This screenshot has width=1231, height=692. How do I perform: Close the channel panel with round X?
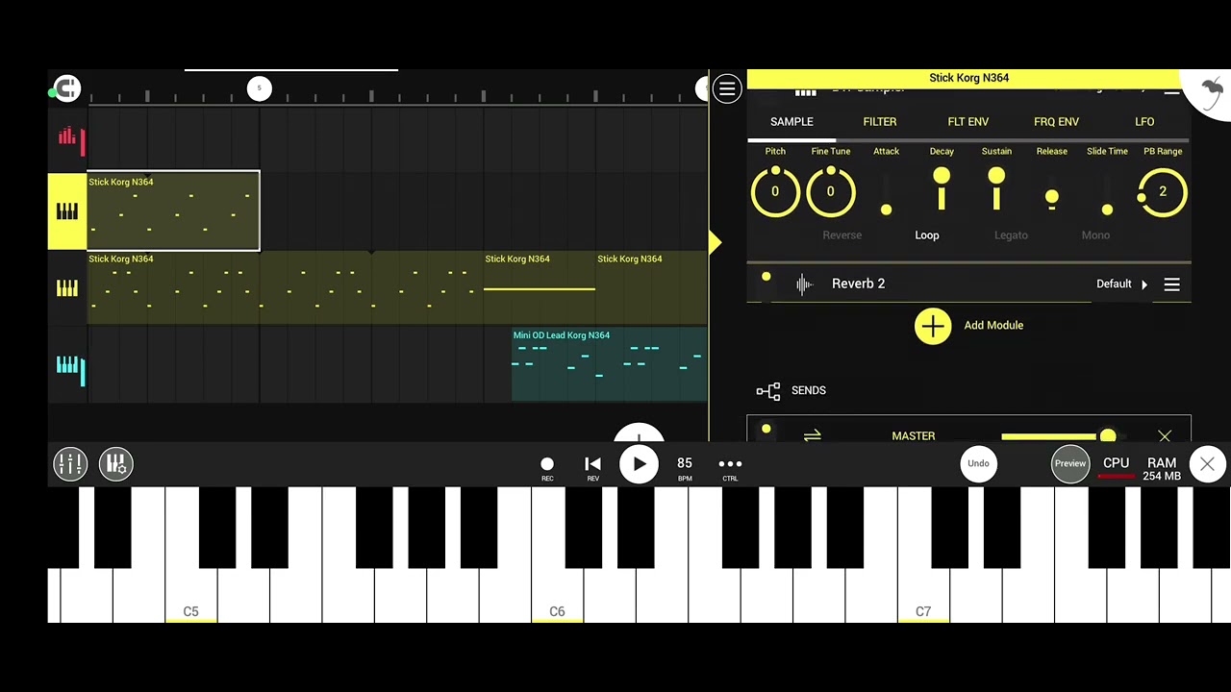1207,464
